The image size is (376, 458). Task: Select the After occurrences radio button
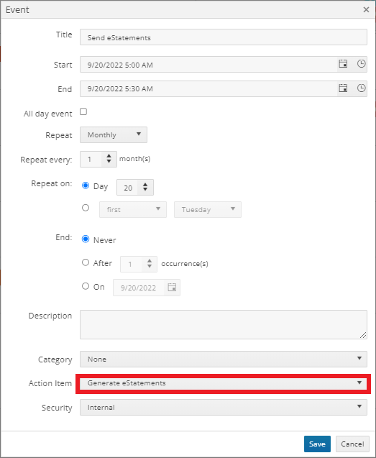(86, 262)
